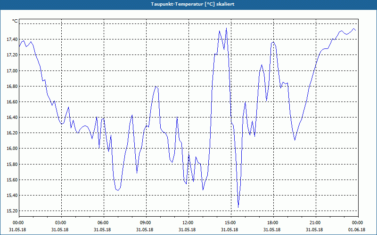Viewport: 377px width, 235px height.
Task: Click the 15,80 y-axis label
Action: pyautogui.click(x=12, y=164)
